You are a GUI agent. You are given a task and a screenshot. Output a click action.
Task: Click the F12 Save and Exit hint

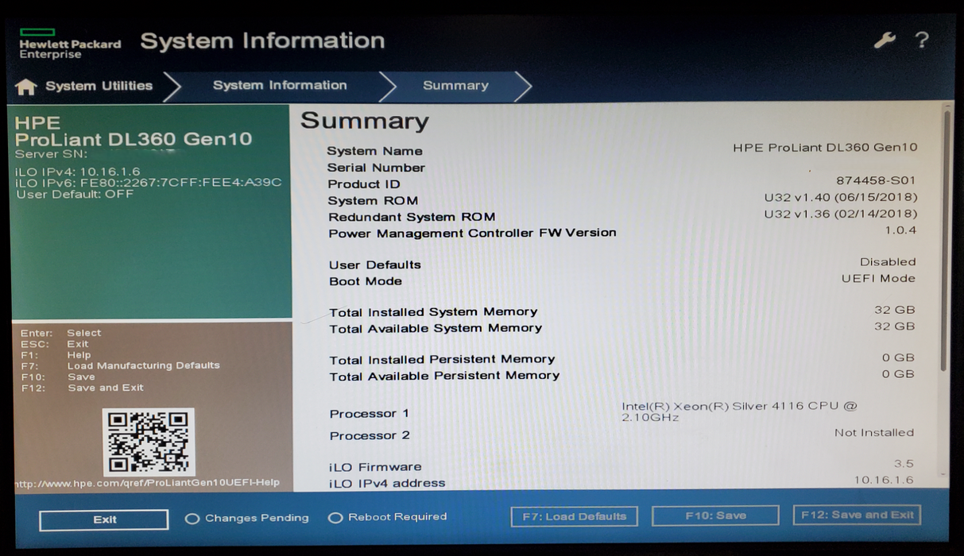(82, 388)
